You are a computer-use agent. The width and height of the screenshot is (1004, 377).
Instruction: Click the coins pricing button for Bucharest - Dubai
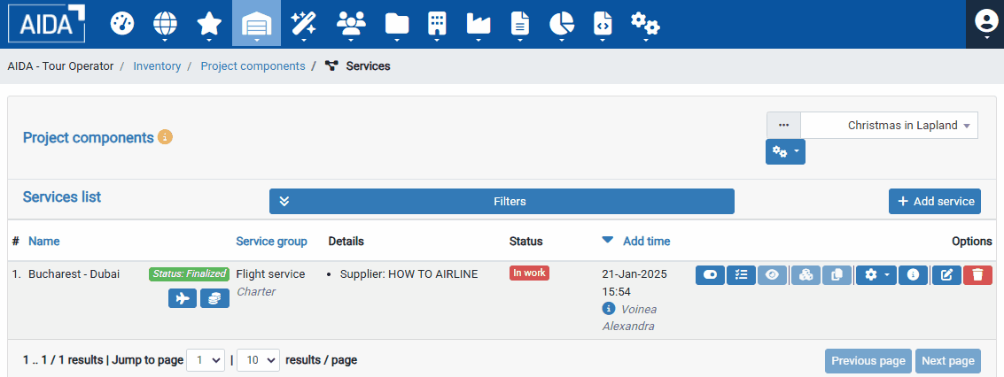point(214,298)
